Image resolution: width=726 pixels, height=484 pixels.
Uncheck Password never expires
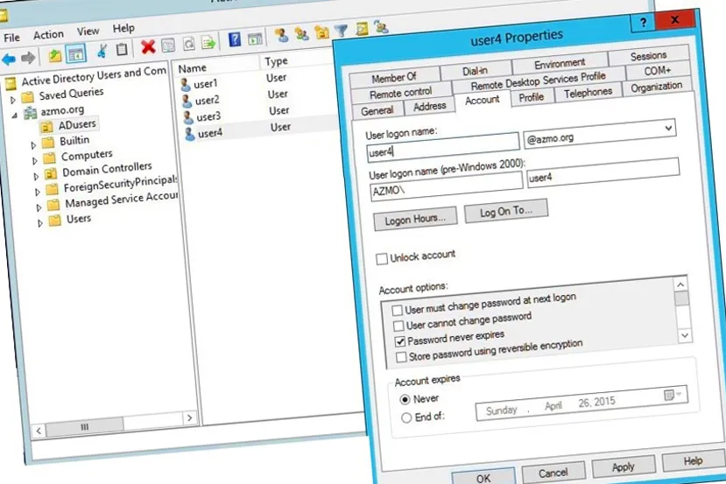click(x=399, y=341)
